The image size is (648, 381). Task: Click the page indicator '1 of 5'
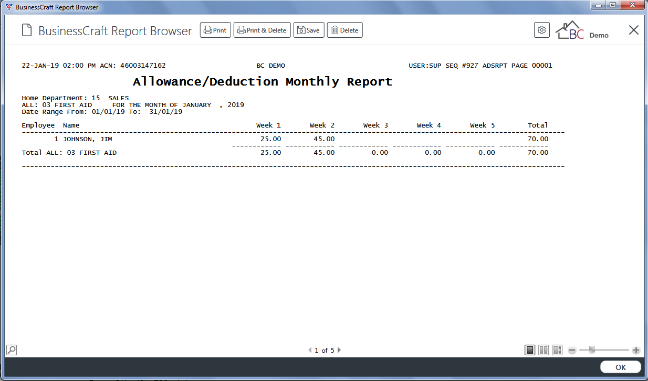[x=325, y=350]
